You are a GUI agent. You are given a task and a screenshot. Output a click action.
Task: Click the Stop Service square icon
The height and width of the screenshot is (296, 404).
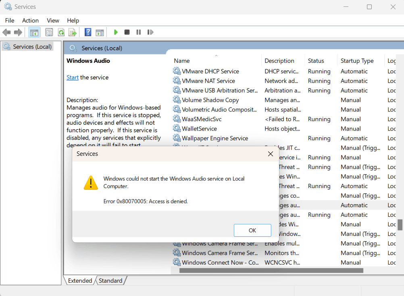tap(127, 32)
